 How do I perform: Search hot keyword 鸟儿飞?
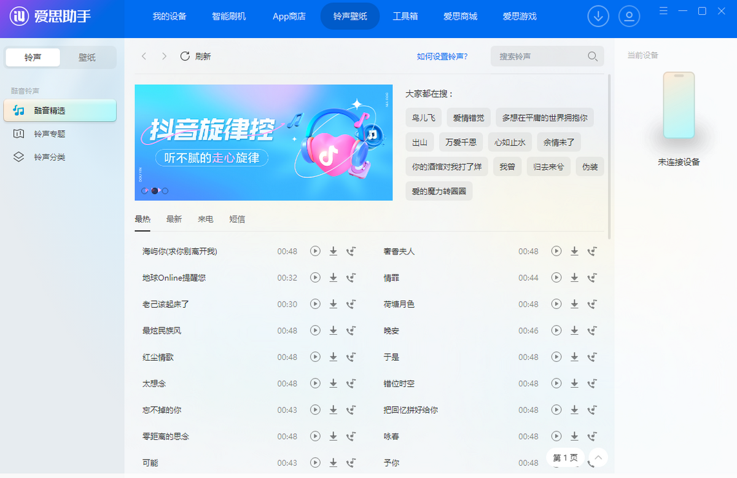coord(424,118)
